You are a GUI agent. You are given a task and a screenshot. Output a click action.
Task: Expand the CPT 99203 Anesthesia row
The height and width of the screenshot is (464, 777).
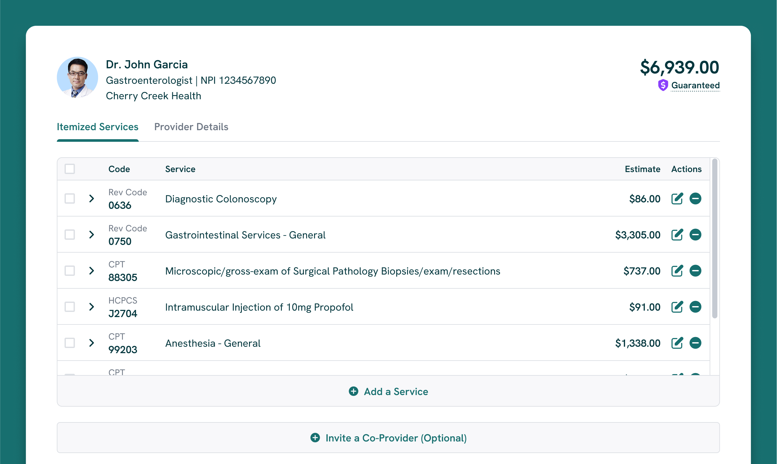pos(92,343)
